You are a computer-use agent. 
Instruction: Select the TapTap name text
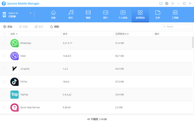point(24,95)
